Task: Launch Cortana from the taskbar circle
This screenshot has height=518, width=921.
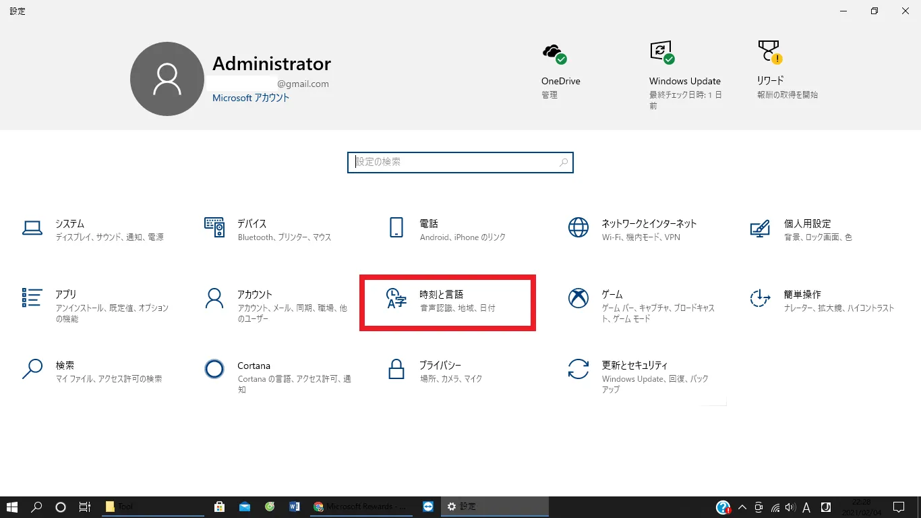Action: coord(60,507)
